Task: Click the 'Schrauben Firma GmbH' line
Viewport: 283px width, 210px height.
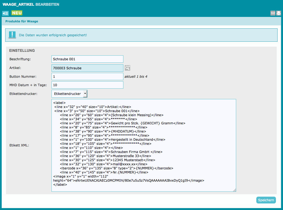Action: pyautogui.click(x=111, y=152)
